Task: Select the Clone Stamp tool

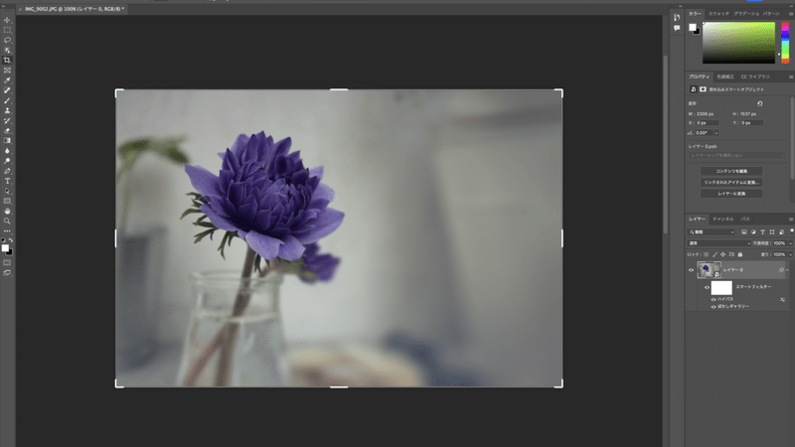Action: pos(7,110)
